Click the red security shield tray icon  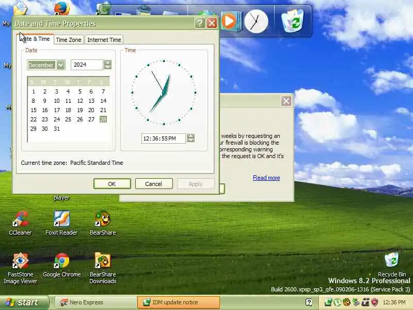tap(374, 302)
